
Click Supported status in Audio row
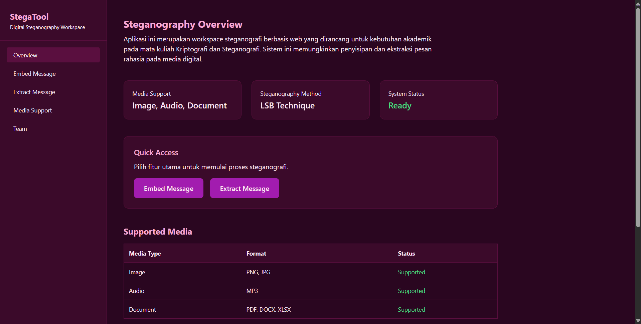[x=412, y=291]
